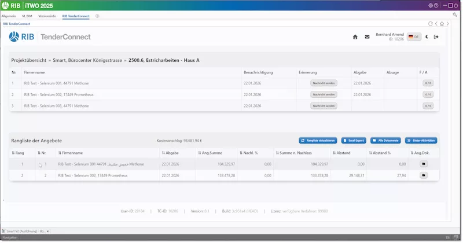The image size is (463, 243).
Task: Click the logout icon in the header
Action: (436, 37)
